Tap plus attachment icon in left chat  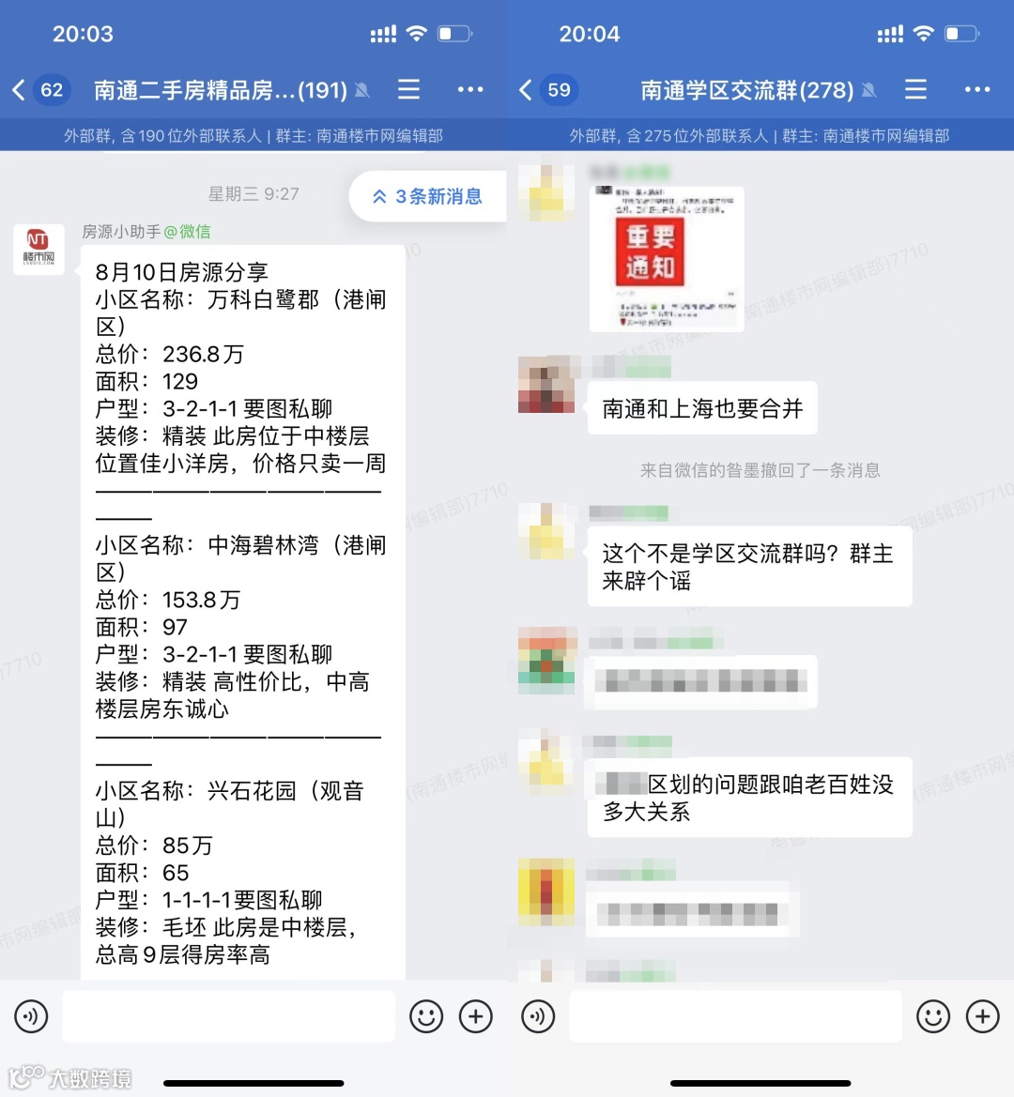point(476,1016)
